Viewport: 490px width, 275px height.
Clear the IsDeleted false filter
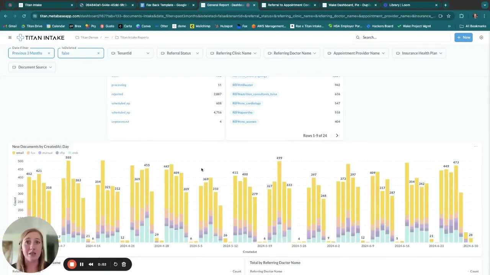click(98, 53)
